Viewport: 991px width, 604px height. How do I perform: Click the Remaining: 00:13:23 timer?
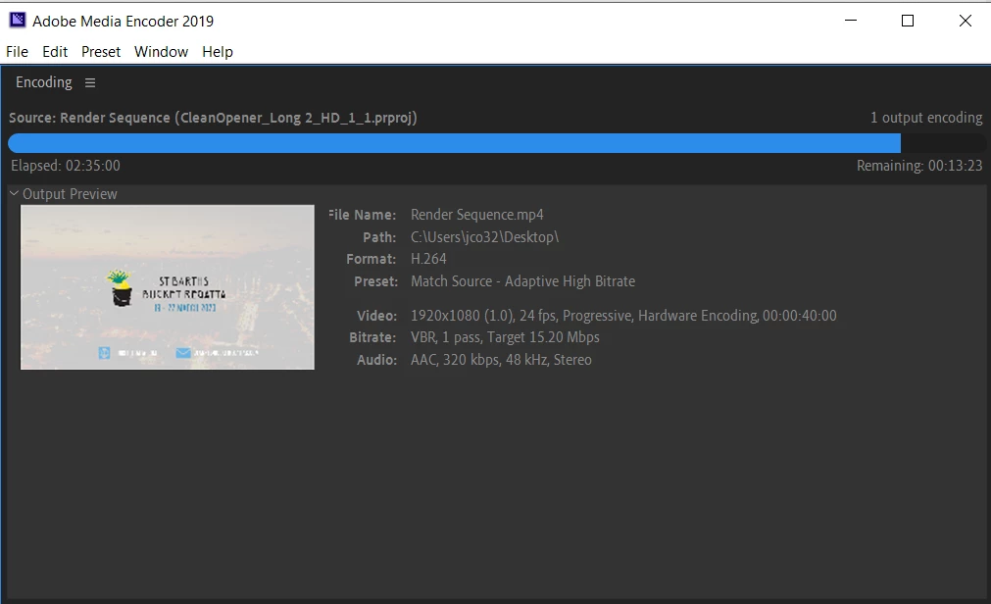tap(919, 166)
